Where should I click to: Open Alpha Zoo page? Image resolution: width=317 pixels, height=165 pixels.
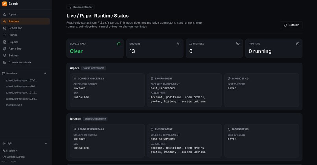(25, 49)
